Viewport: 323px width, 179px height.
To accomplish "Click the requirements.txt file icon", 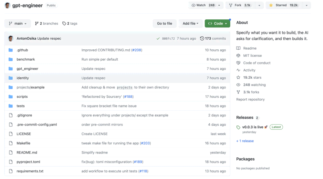I will (11, 171).
